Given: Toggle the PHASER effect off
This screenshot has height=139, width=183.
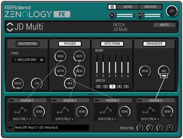Looking at the screenshot, I should point(70,44).
